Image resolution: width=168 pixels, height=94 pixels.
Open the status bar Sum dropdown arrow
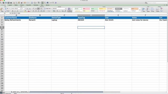tap(72, 93)
